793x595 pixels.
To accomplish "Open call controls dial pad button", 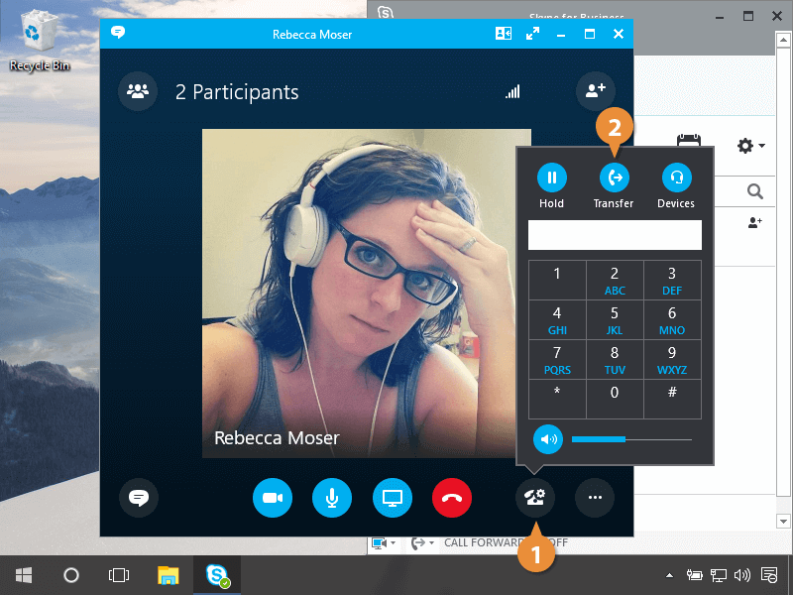I will [x=534, y=498].
